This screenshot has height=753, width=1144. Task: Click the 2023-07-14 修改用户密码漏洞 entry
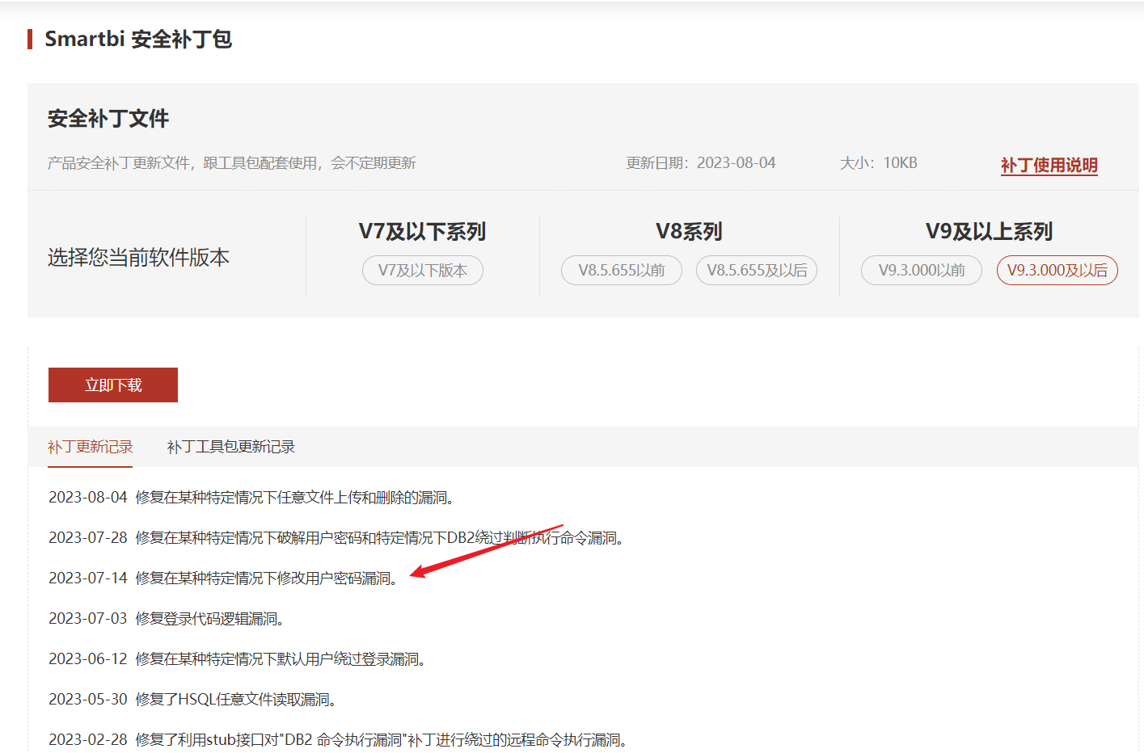223,578
